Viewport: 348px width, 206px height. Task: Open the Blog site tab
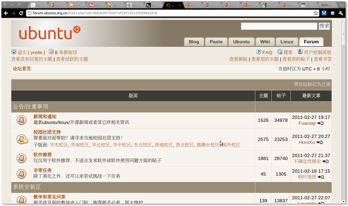(x=194, y=42)
